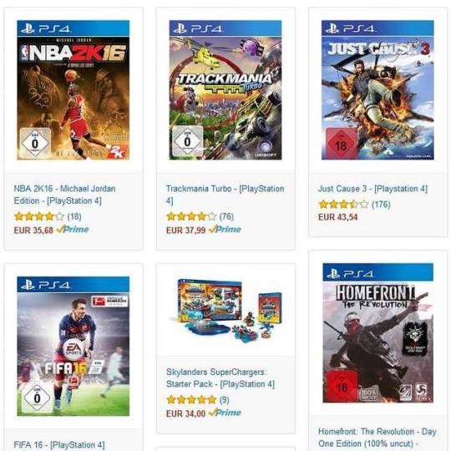Open the Trackmania Turbo cover image
The width and height of the screenshot is (451, 451).
tap(225, 89)
